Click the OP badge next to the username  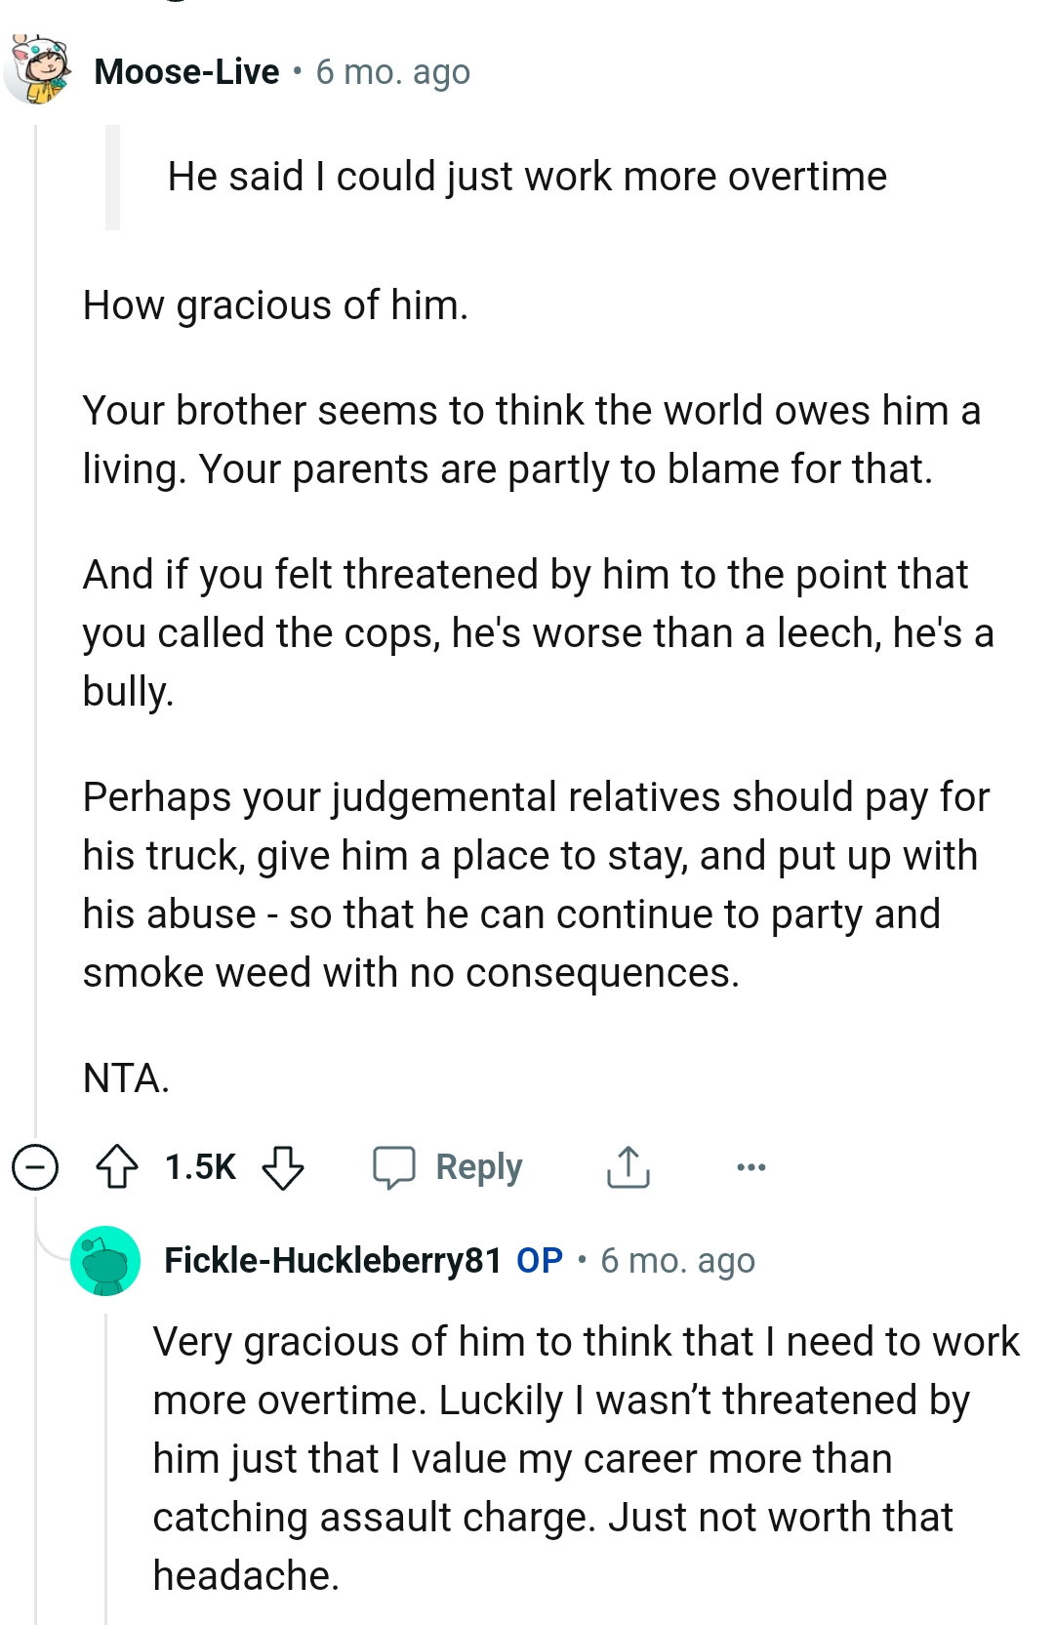pos(536,1261)
